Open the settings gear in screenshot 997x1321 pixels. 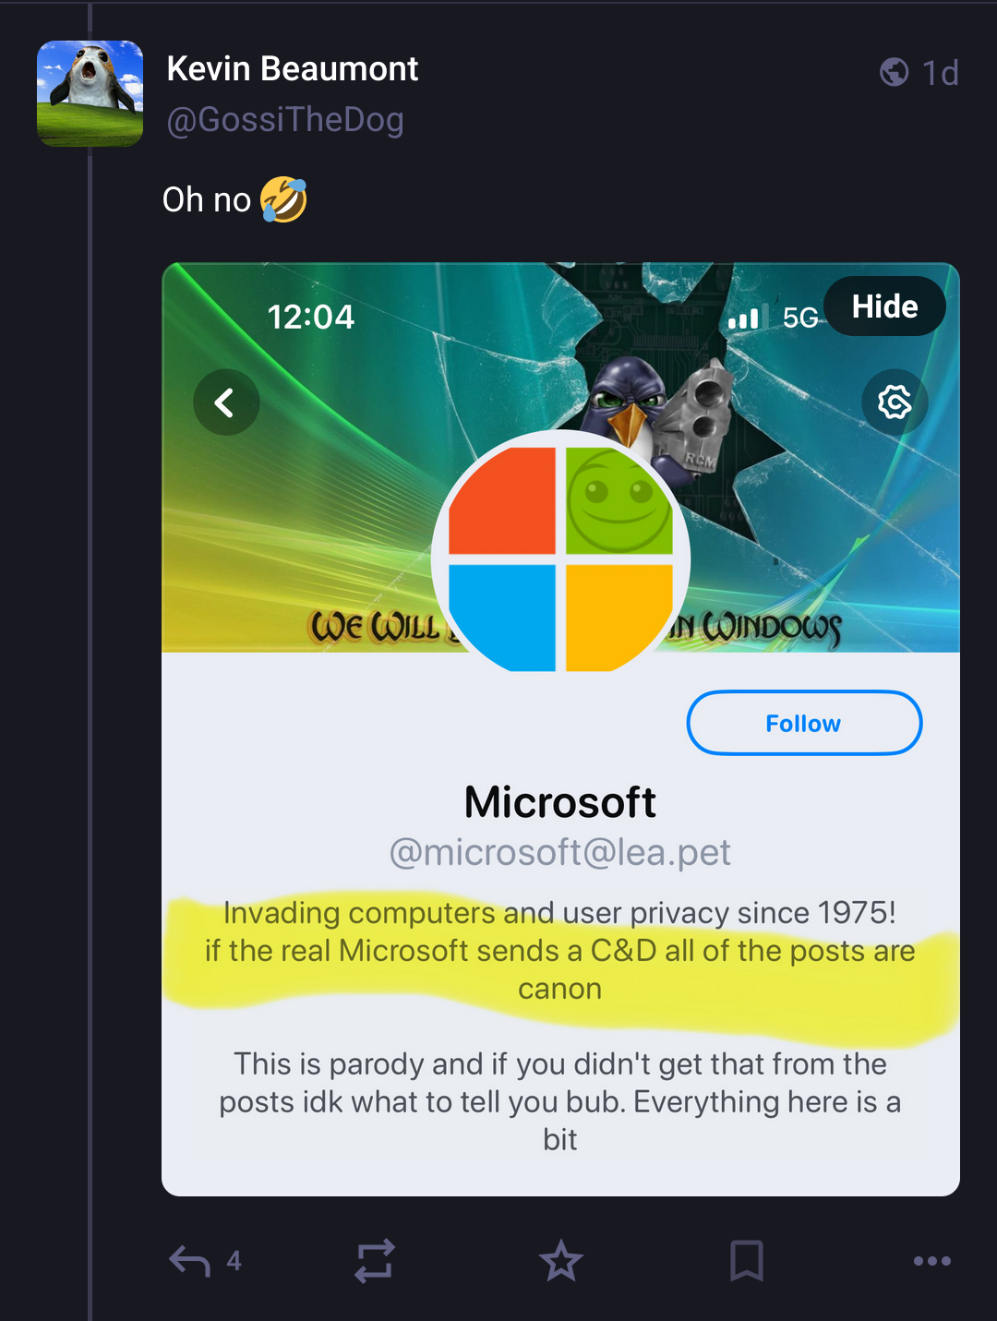pos(895,402)
